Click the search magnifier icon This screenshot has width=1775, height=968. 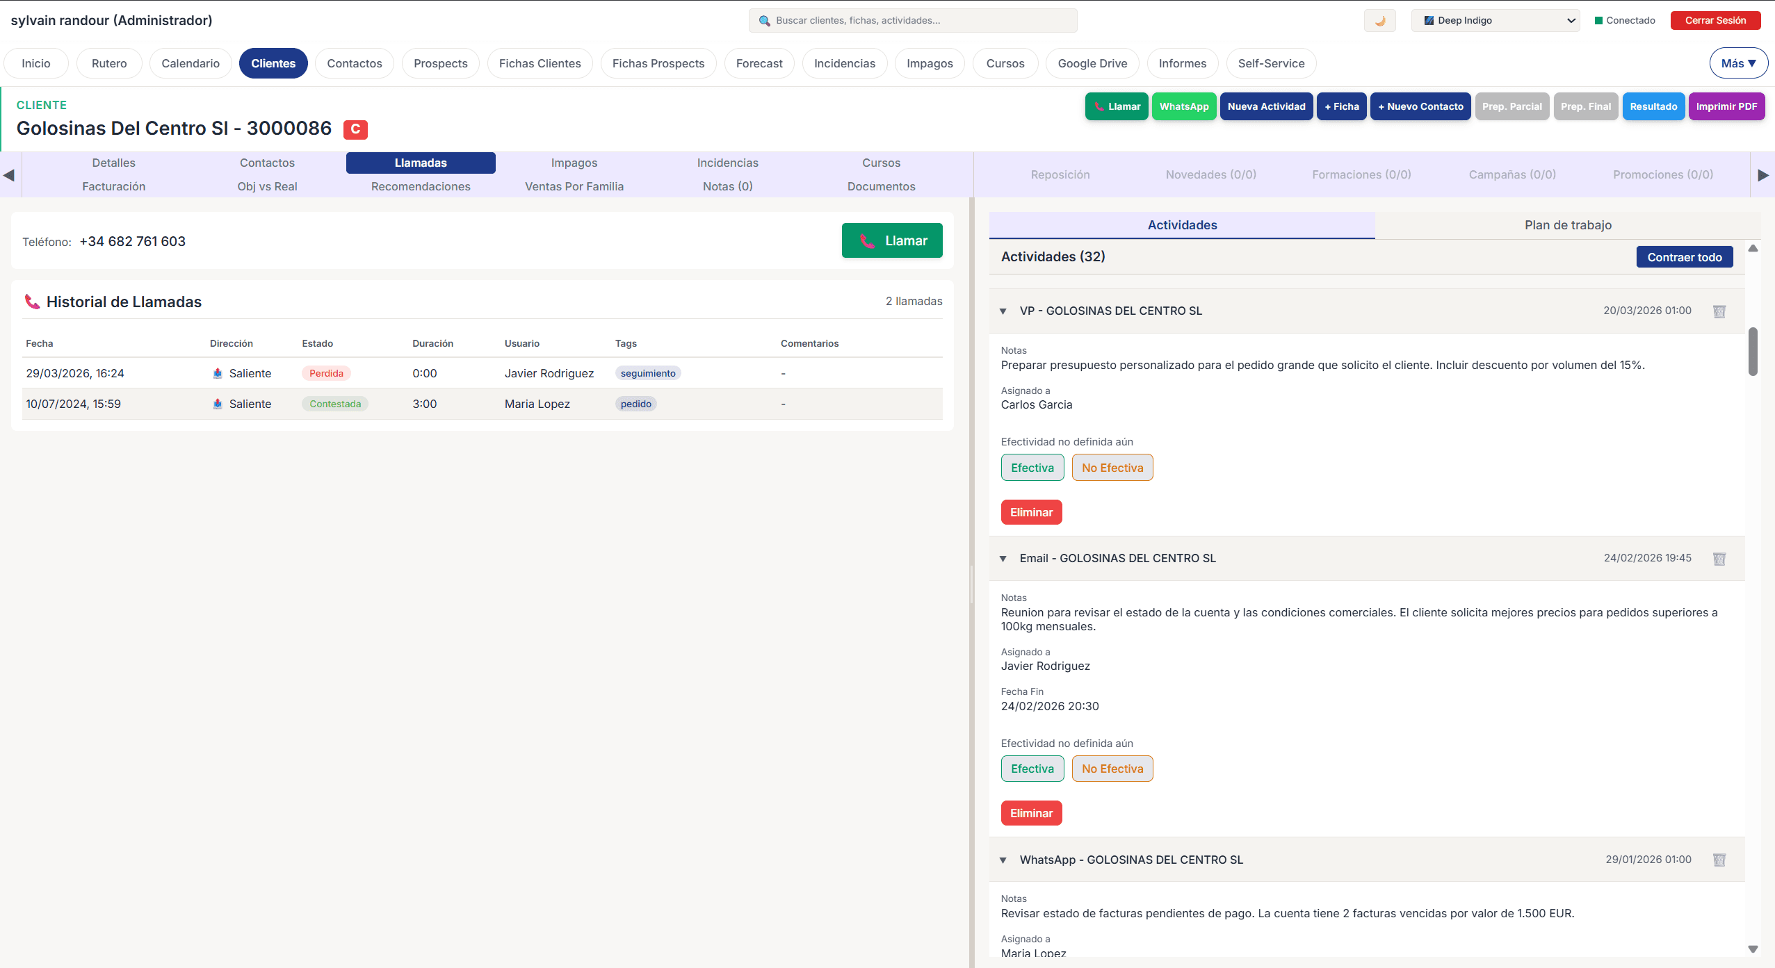click(x=763, y=20)
